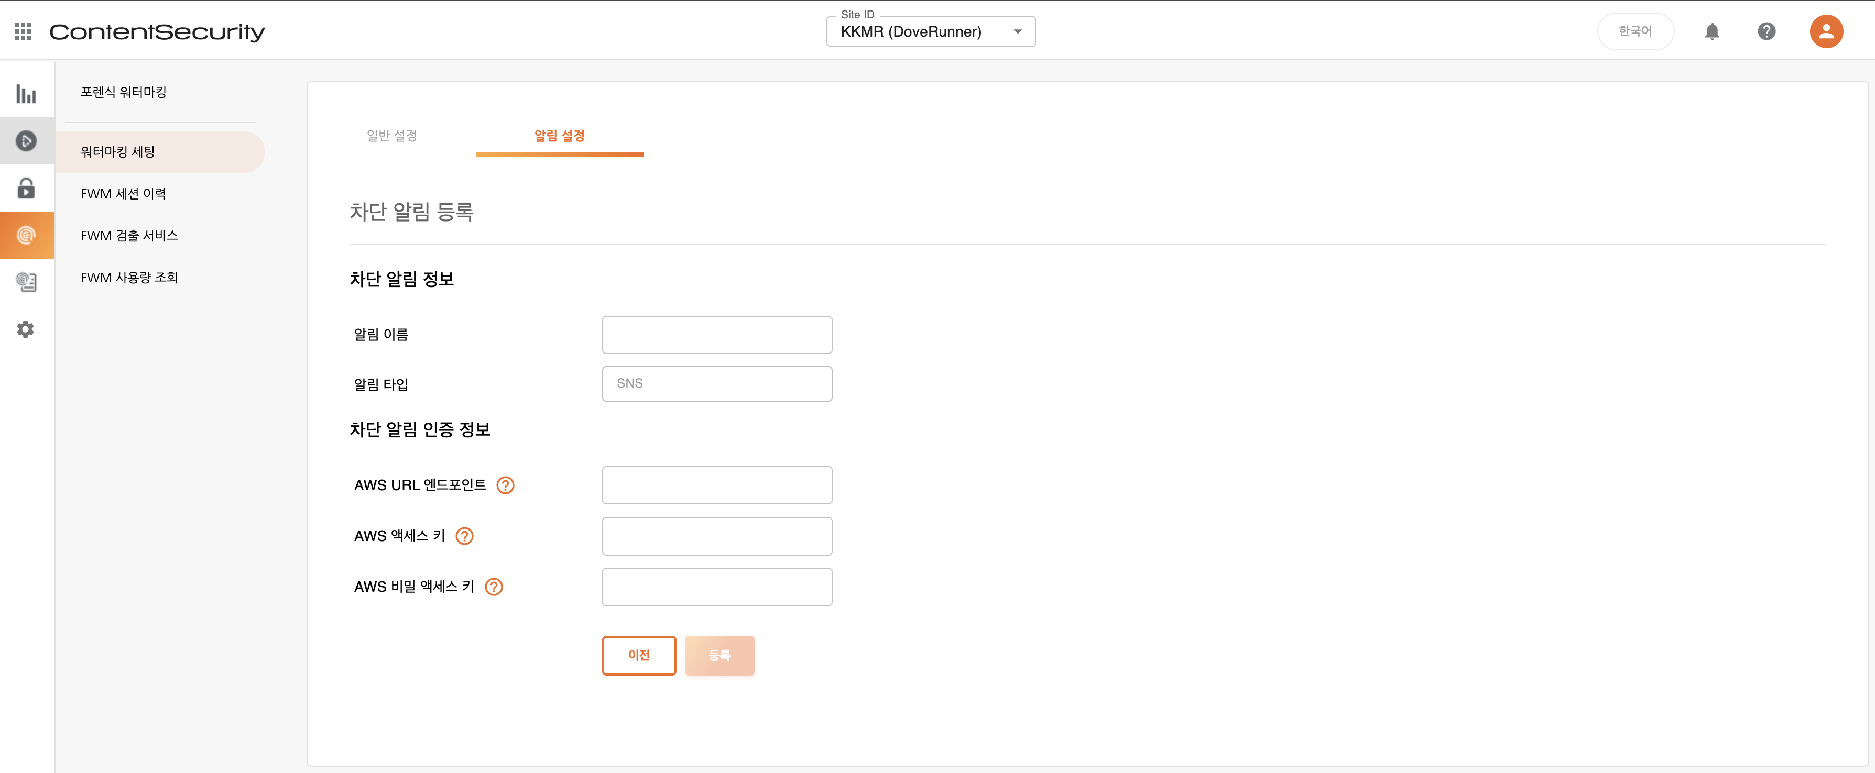The height and width of the screenshot is (773, 1875).
Task: Open the 한국어 language selector
Action: [1635, 31]
